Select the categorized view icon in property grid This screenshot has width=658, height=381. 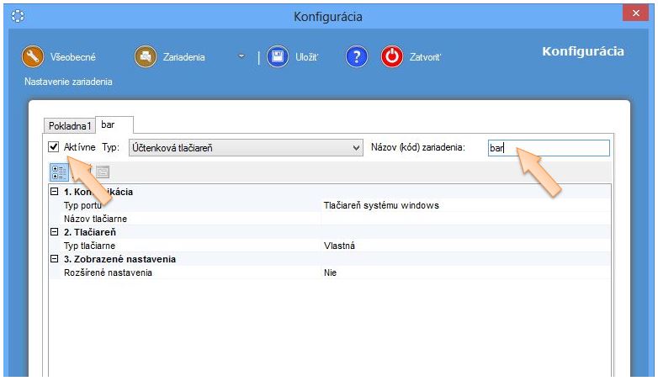click(59, 172)
